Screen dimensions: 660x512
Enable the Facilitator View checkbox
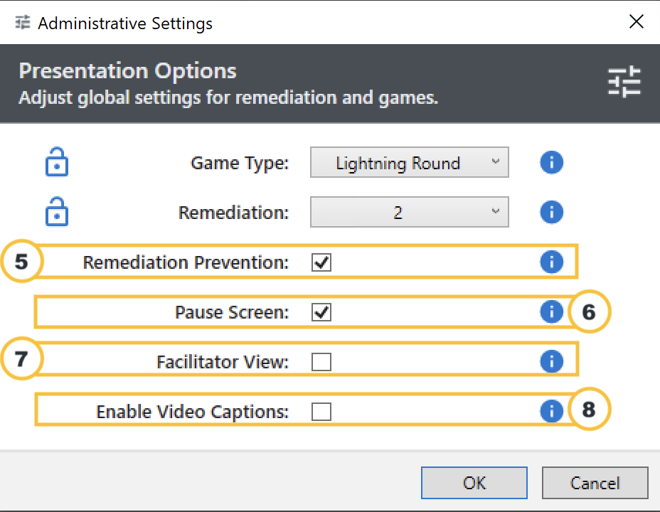(321, 362)
